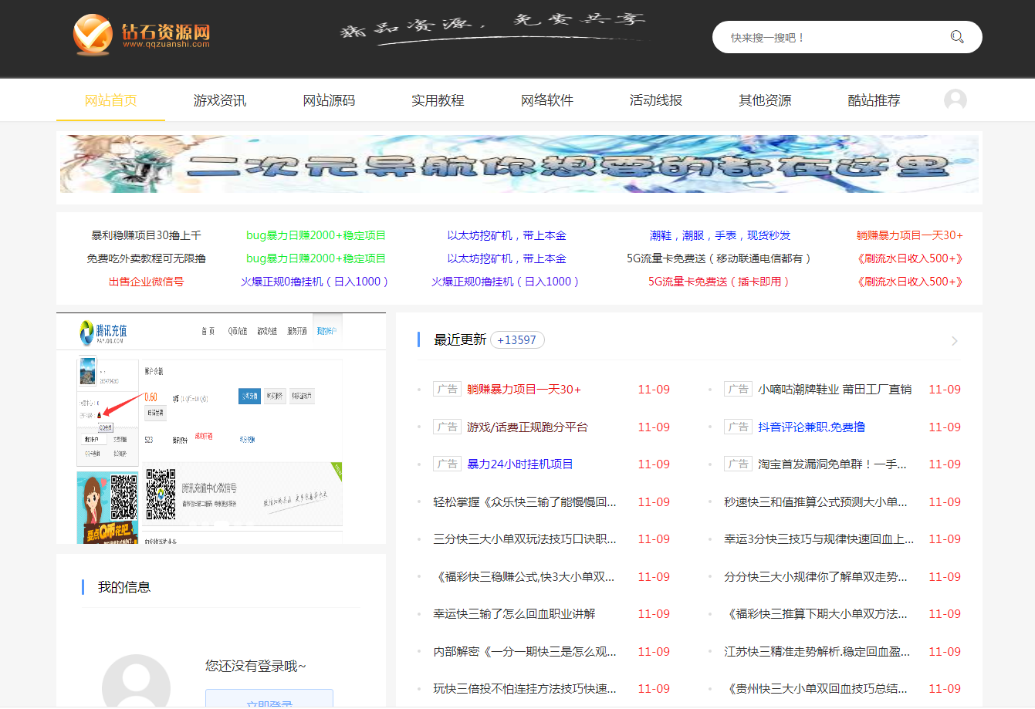Click the 二次元导航 anime banner
This screenshot has width=1035, height=709.
coord(519,164)
